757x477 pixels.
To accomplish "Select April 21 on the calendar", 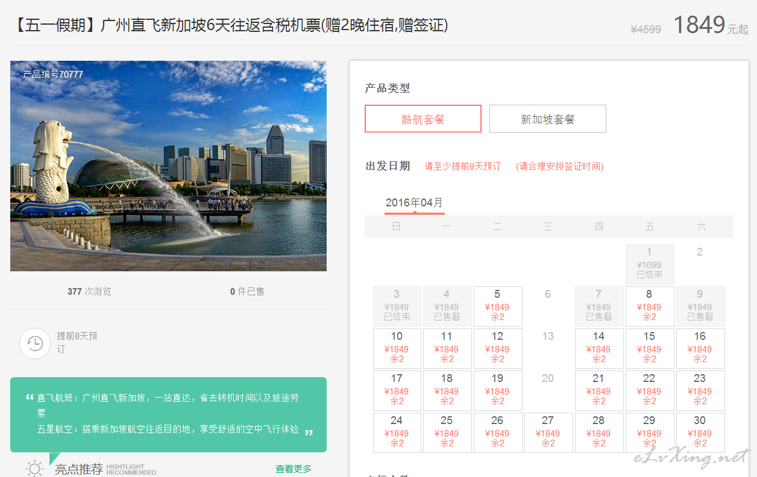I will tap(599, 390).
